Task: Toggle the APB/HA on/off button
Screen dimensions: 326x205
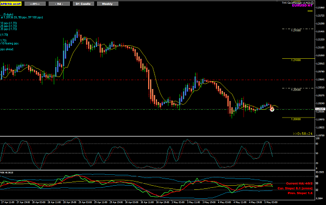Action: (10, 4)
